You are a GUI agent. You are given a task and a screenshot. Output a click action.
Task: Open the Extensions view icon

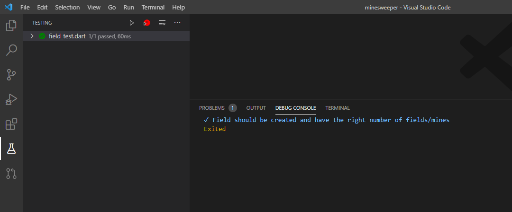[11, 124]
